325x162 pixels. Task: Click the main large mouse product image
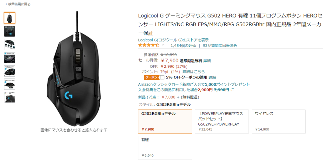tap(74, 69)
